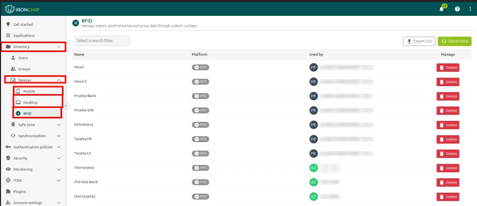Select the rfid-test-Barik name cell
477x206 pixels.
[86, 182]
